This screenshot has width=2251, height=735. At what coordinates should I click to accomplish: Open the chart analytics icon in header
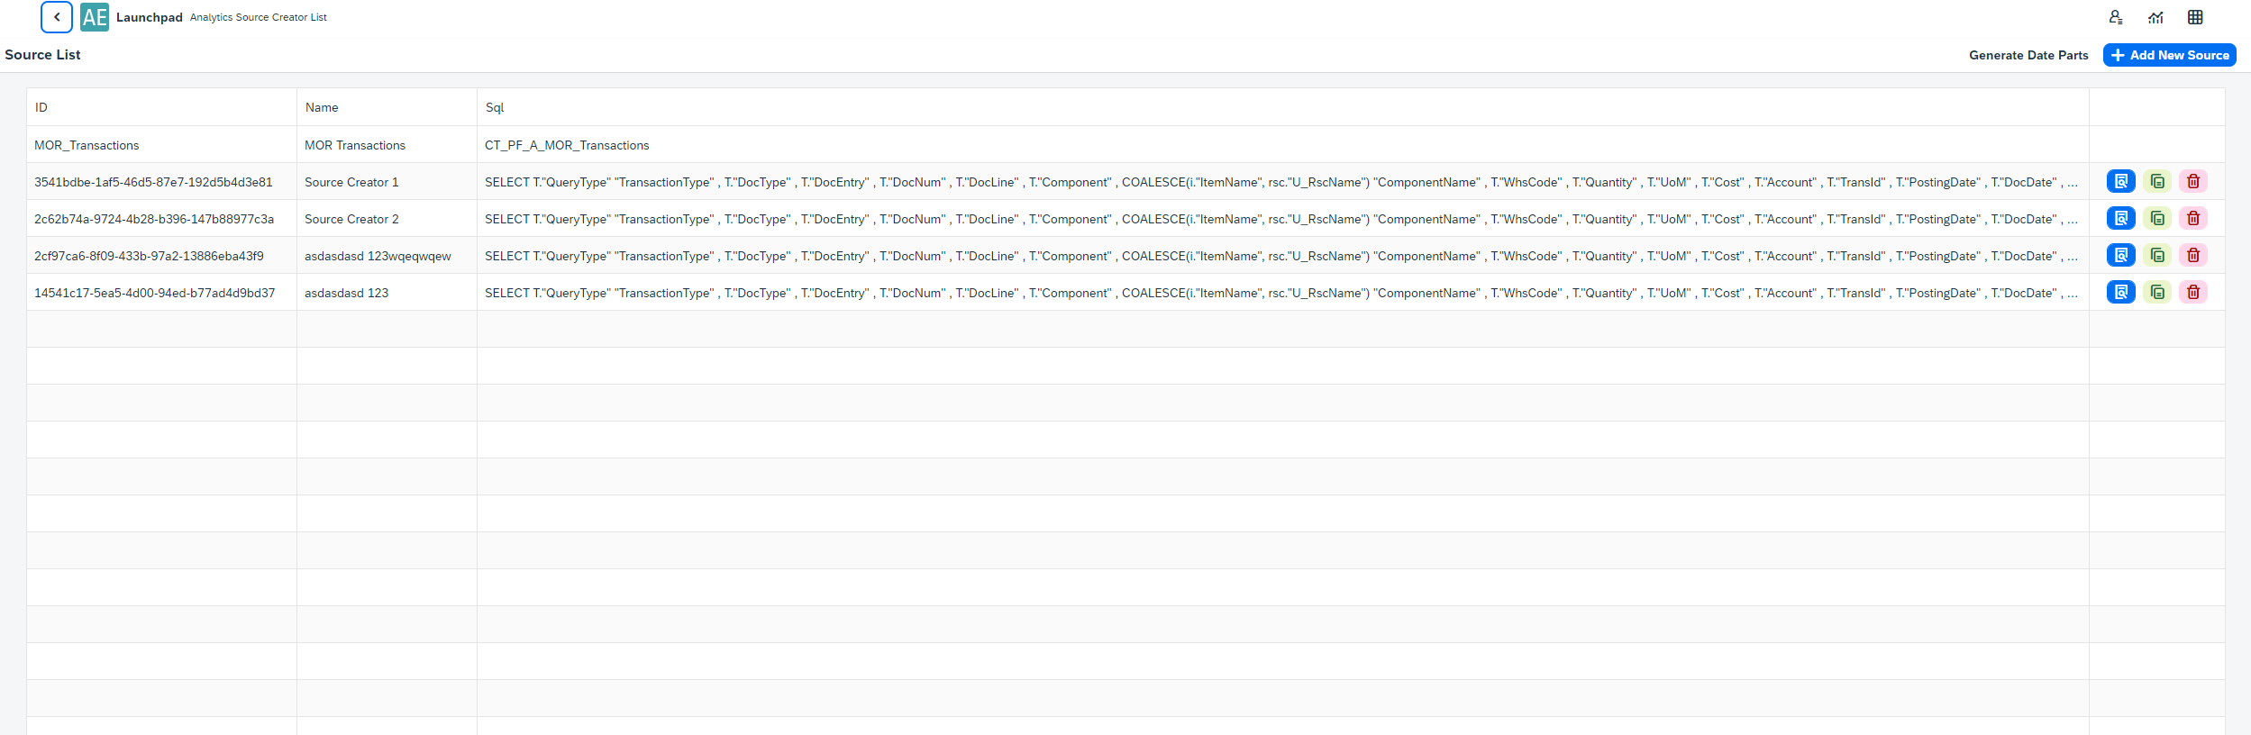click(x=2155, y=17)
